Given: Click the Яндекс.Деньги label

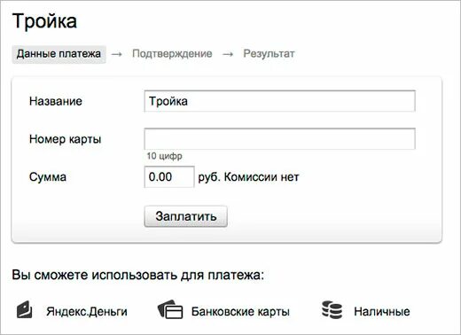Looking at the screenshot, I should coord(87,312).
